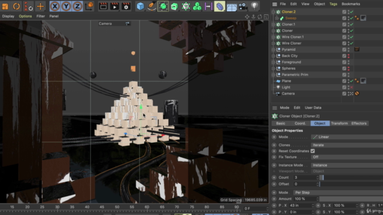The width and height of the screenshot is (383, 215).
Task: Uncheck Reset Coordinates checkbox
Action: (x=312, y=151)
